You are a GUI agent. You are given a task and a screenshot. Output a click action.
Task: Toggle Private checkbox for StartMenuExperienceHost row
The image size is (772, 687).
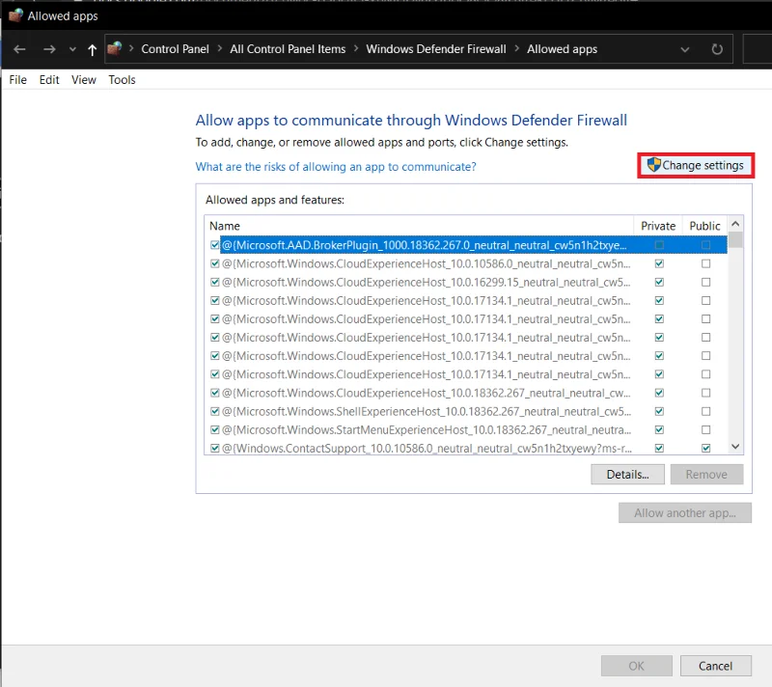point(659,429)
